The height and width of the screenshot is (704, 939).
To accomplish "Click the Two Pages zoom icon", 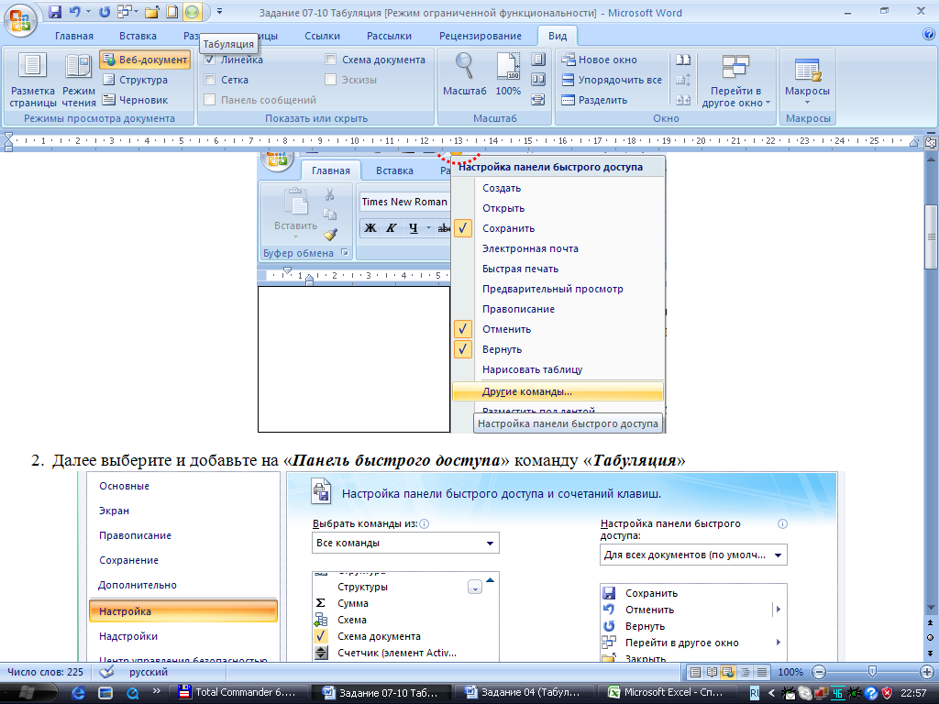I will 537,80.
